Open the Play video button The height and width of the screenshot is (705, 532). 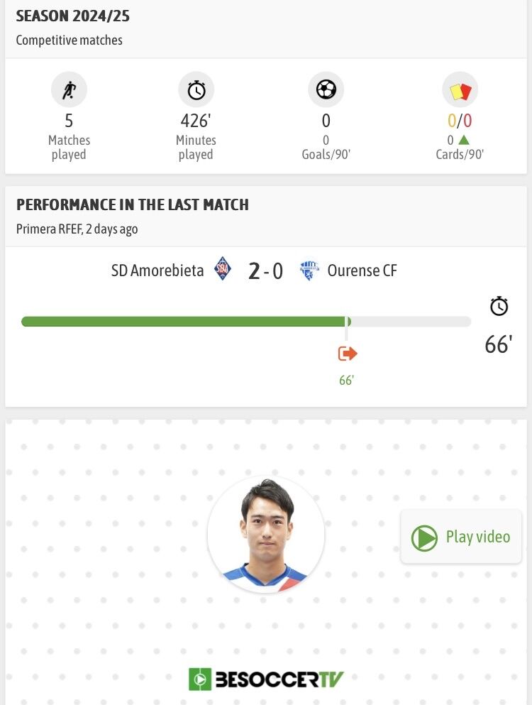coord(461,537)
